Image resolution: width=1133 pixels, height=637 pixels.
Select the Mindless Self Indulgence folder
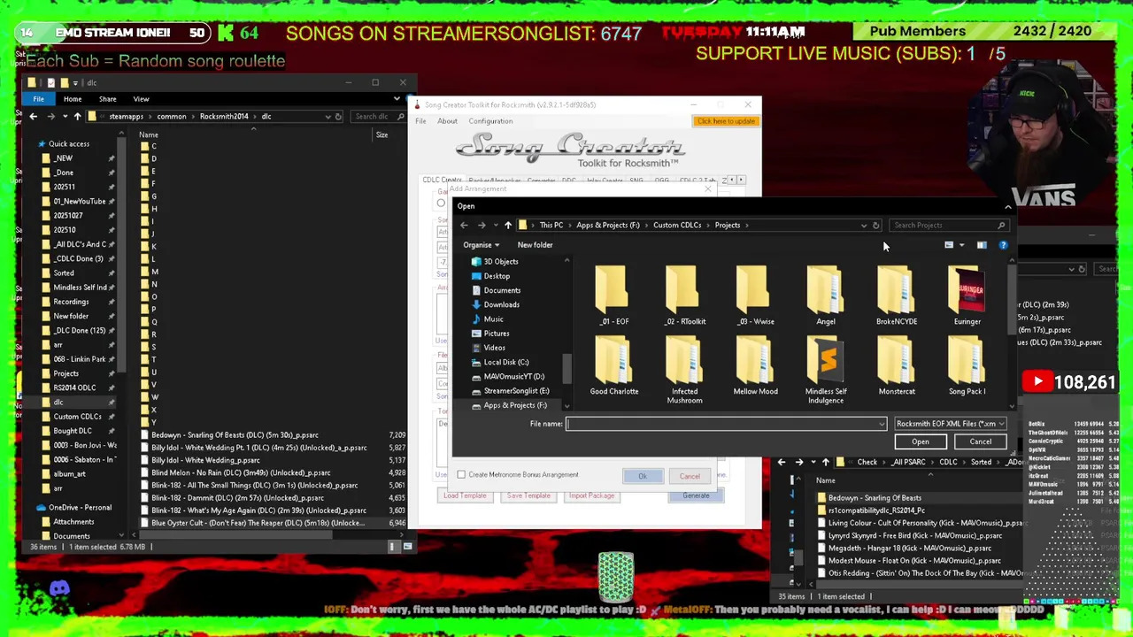826,372
